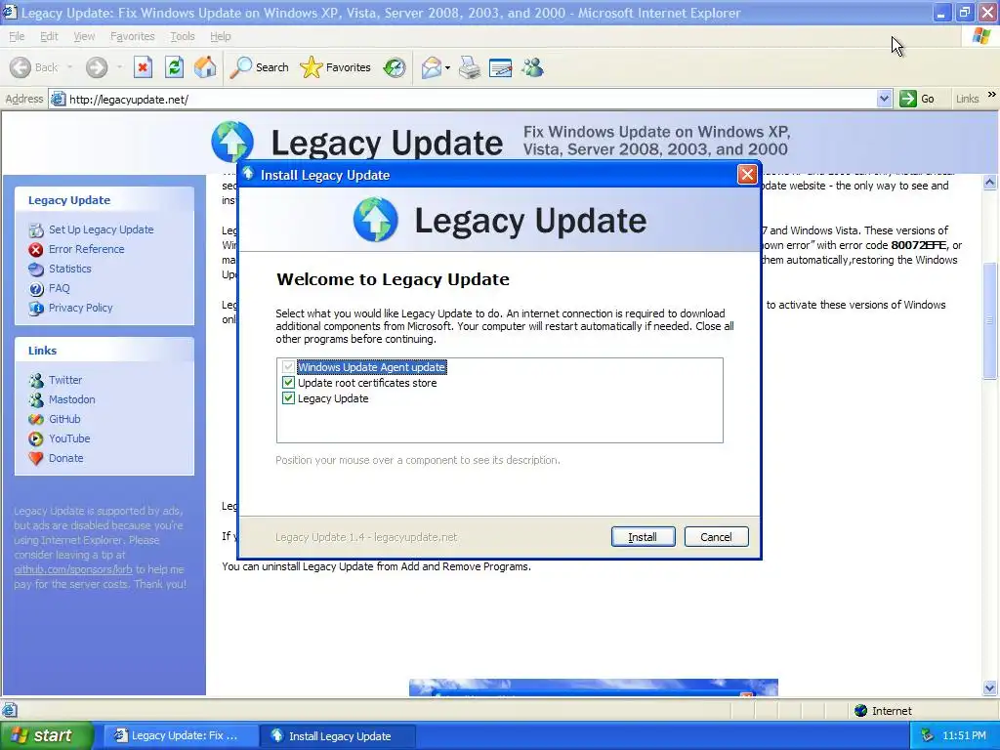Click the taskbar clock showing 11:51 PM
Viewport: 1000px width, 750px height.
click(964, 736)
